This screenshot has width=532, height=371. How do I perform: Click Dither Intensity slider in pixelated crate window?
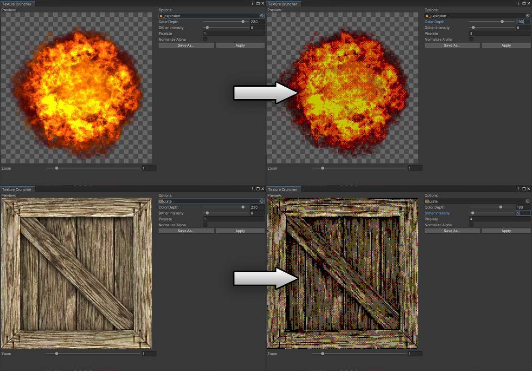[492, 213]
